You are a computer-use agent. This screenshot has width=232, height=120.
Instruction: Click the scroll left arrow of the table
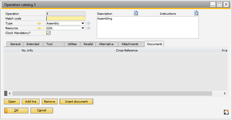tap(10, 93)
